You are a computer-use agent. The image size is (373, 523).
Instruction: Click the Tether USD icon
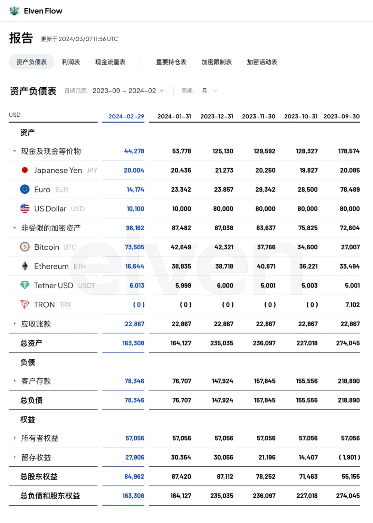pos(25,285)
